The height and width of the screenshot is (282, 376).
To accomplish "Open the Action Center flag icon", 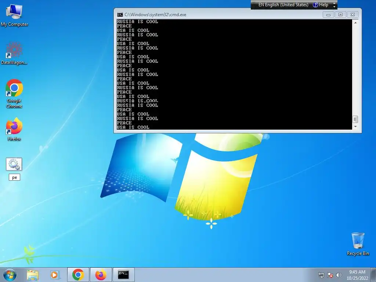I will click(x=330, y=275).
